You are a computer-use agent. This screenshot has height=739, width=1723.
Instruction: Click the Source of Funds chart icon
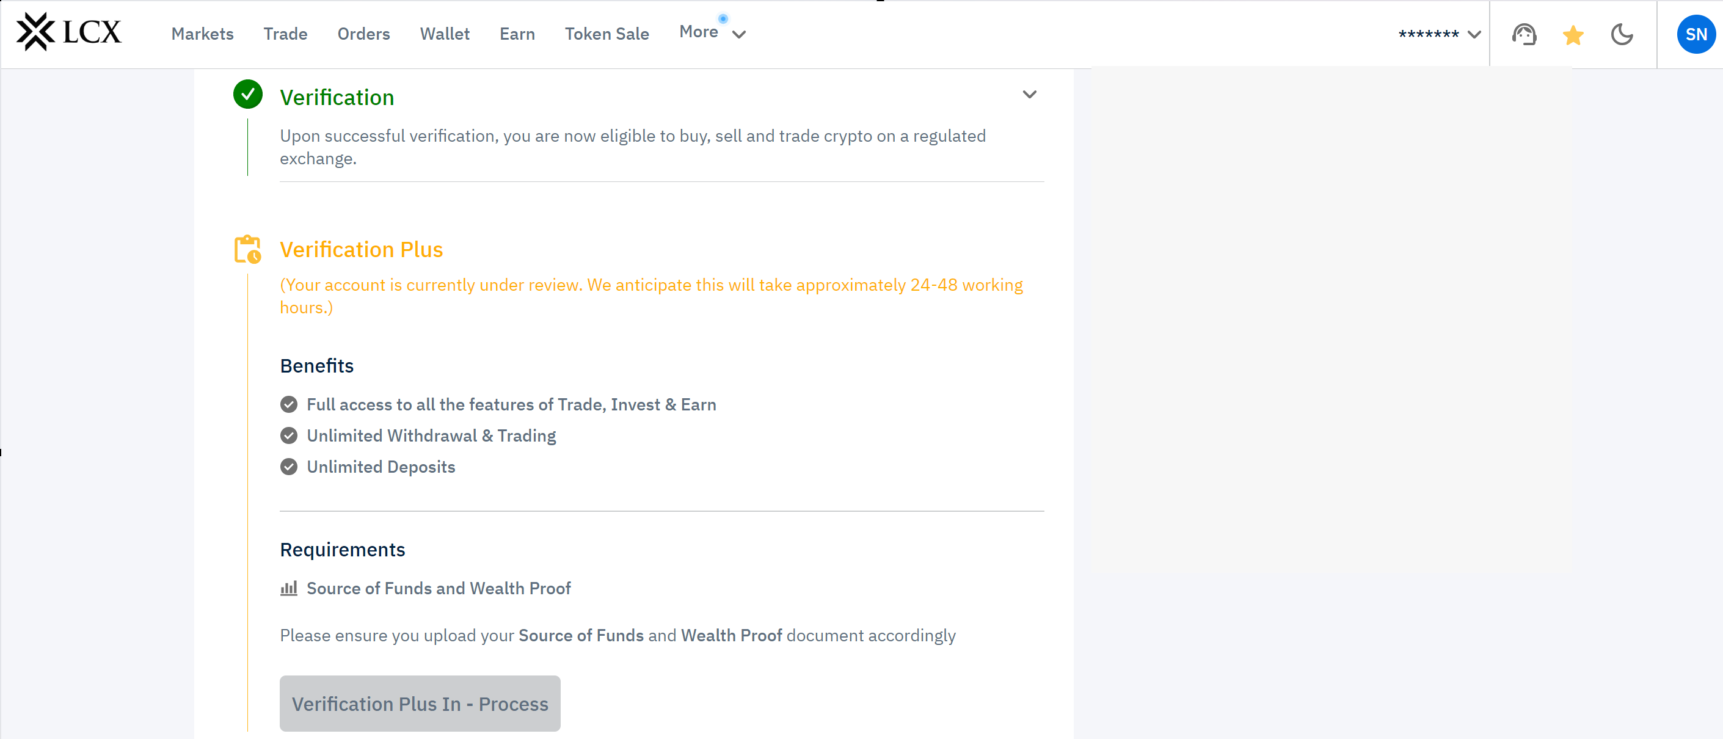point(288,589)
